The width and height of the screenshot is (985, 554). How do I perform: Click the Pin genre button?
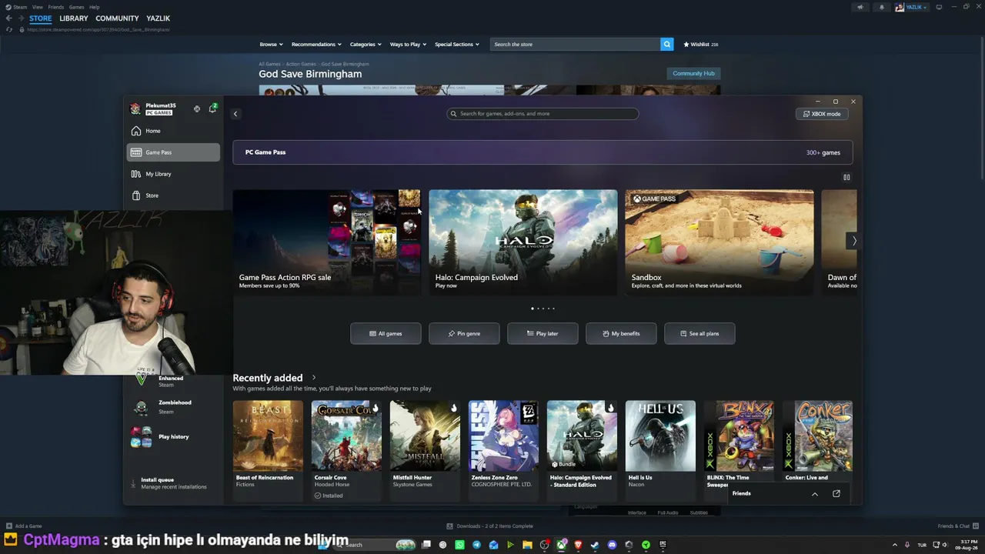(464, 333)
